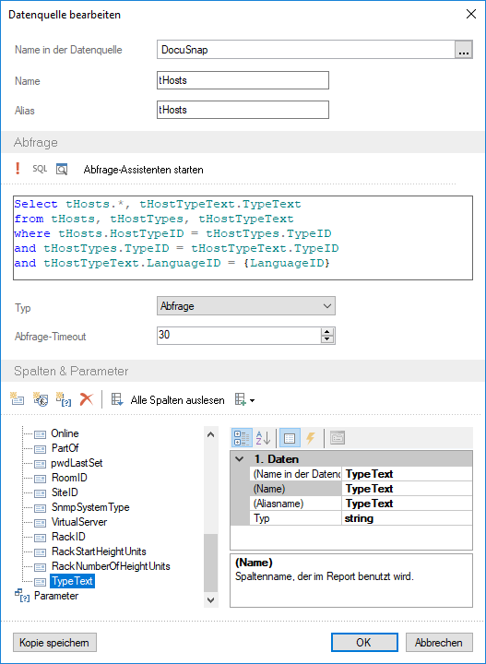Click the Name in der Datenquelle field
The width and height of the screenshot is (486, 664).
click(x=306, y=50)
